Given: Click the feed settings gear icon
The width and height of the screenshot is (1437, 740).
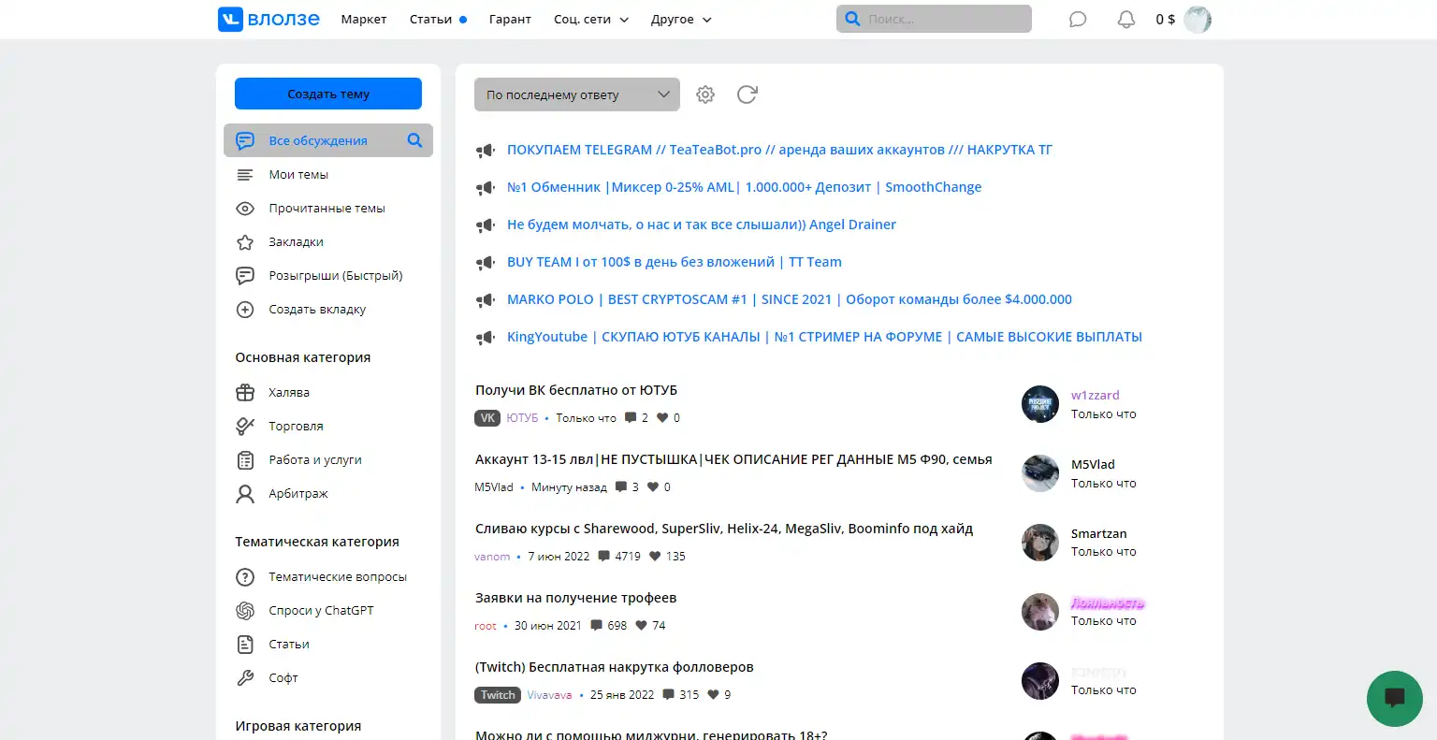Looking at the screenshot, I should pyautogui.click(x=705, y=94).
